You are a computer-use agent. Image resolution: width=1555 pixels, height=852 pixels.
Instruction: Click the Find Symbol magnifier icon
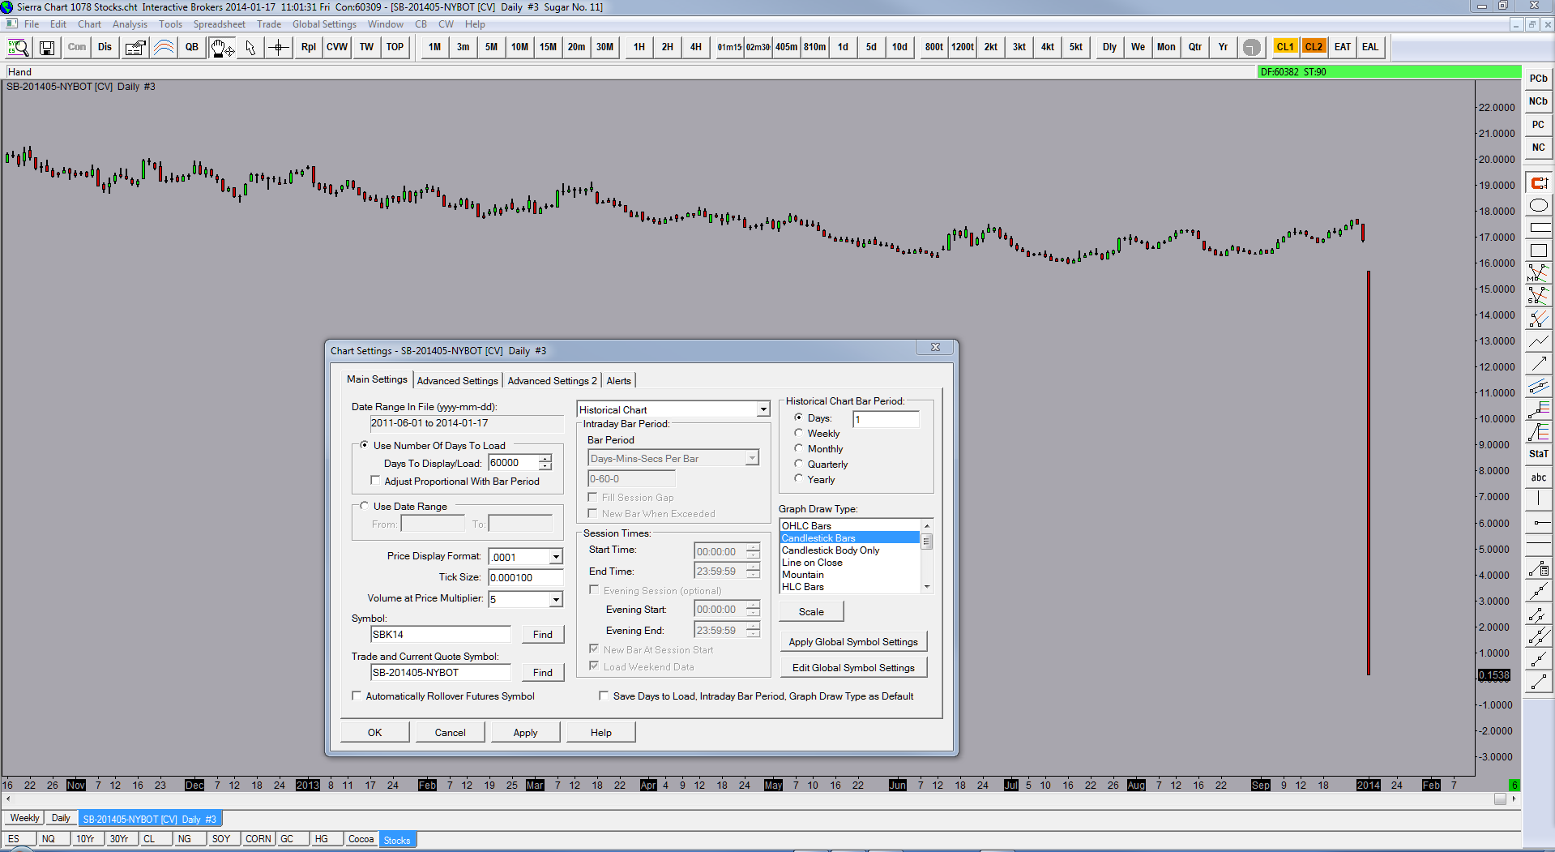(18, 48)
